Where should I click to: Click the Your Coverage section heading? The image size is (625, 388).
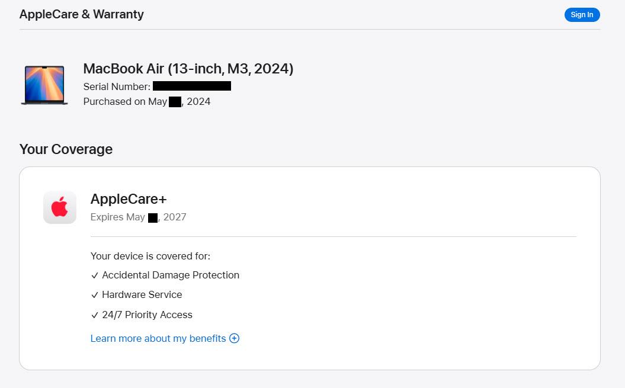(x=66, y=149)
